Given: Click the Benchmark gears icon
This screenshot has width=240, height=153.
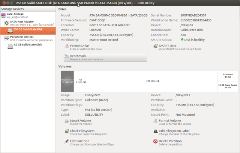Looking at the screenshot, I should pos(67,56).
